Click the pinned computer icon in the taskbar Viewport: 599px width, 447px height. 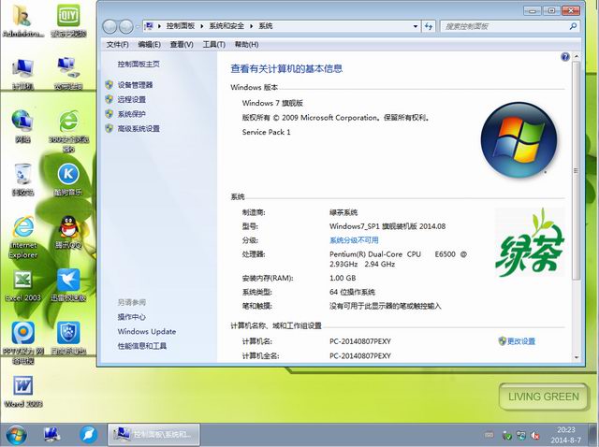[x=51, y=435]
